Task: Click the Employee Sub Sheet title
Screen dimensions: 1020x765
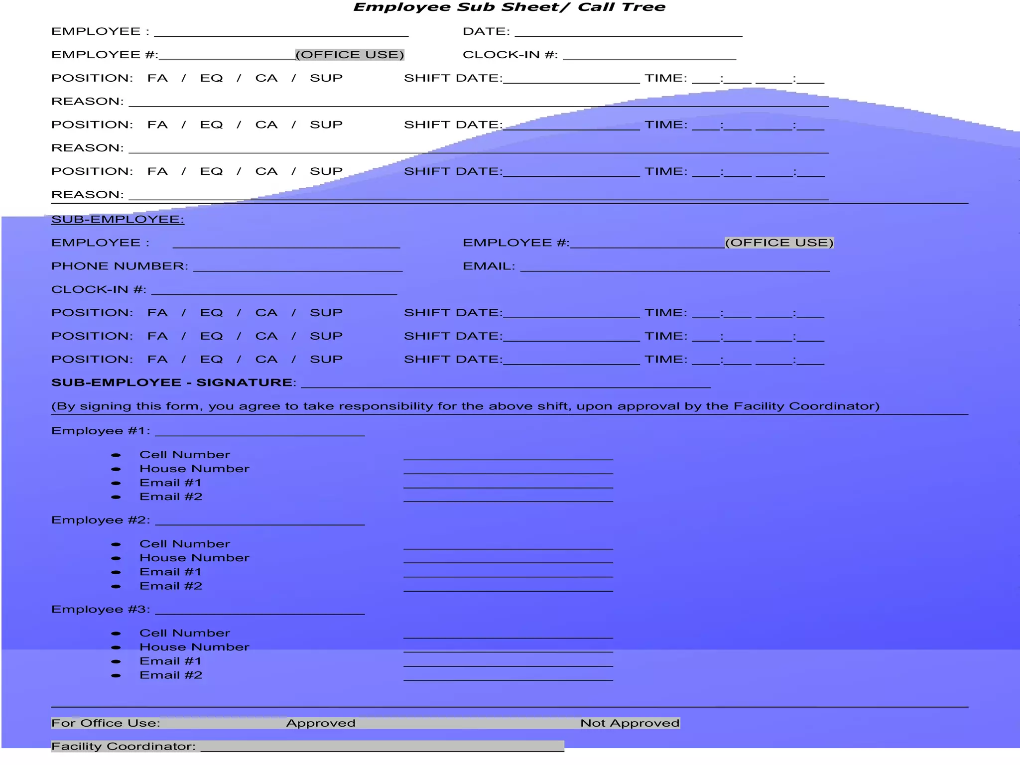Action: pos(509,7)
